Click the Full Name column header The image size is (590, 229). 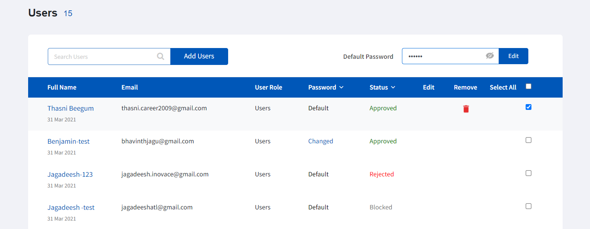point(62,88)
